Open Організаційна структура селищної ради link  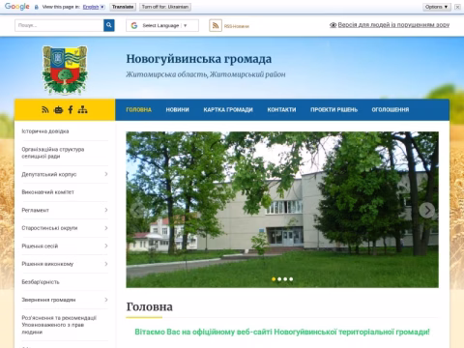pyautogui.click(x=53, y=153)
